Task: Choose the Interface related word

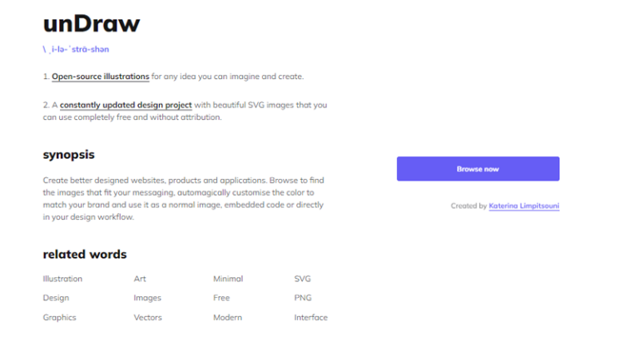Action: click(x=310, y=317)
